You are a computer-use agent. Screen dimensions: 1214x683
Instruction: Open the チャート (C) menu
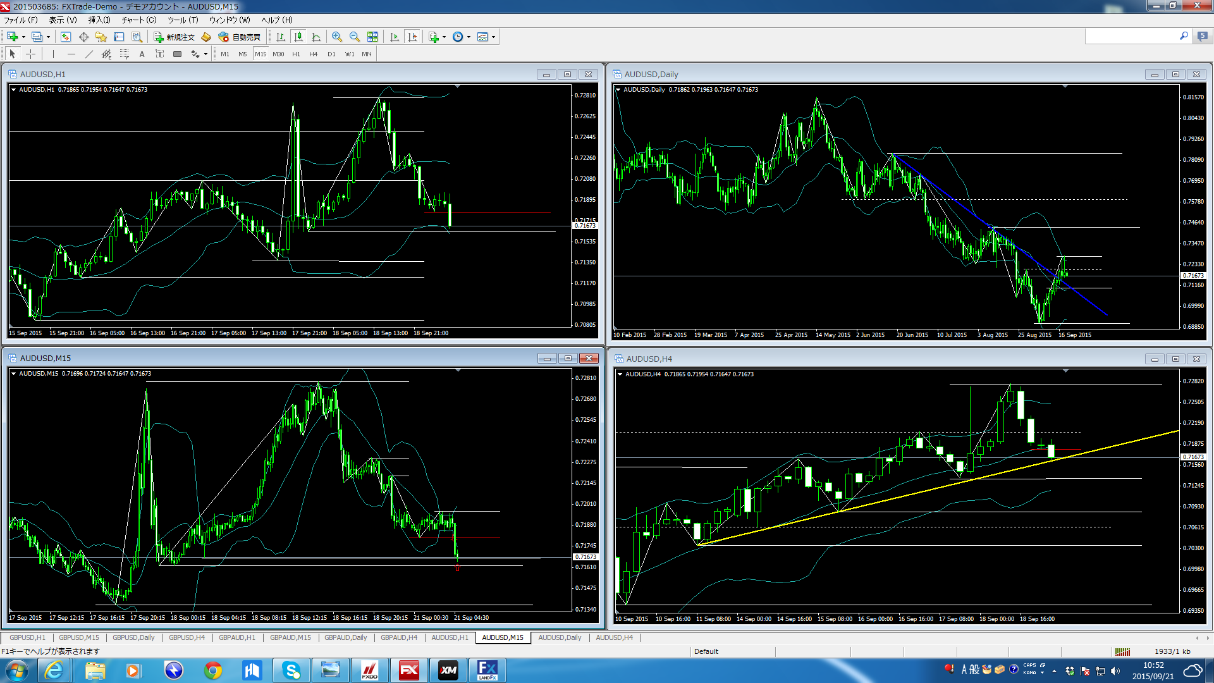click(138, 20)
